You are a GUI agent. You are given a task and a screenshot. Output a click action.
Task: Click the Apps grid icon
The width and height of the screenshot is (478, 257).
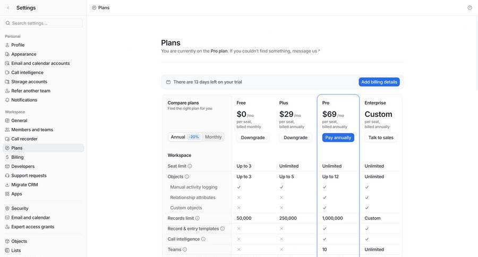(x=7, y=194)
